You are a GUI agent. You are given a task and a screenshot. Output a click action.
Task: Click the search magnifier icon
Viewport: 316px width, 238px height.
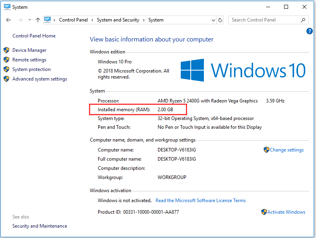303,20
